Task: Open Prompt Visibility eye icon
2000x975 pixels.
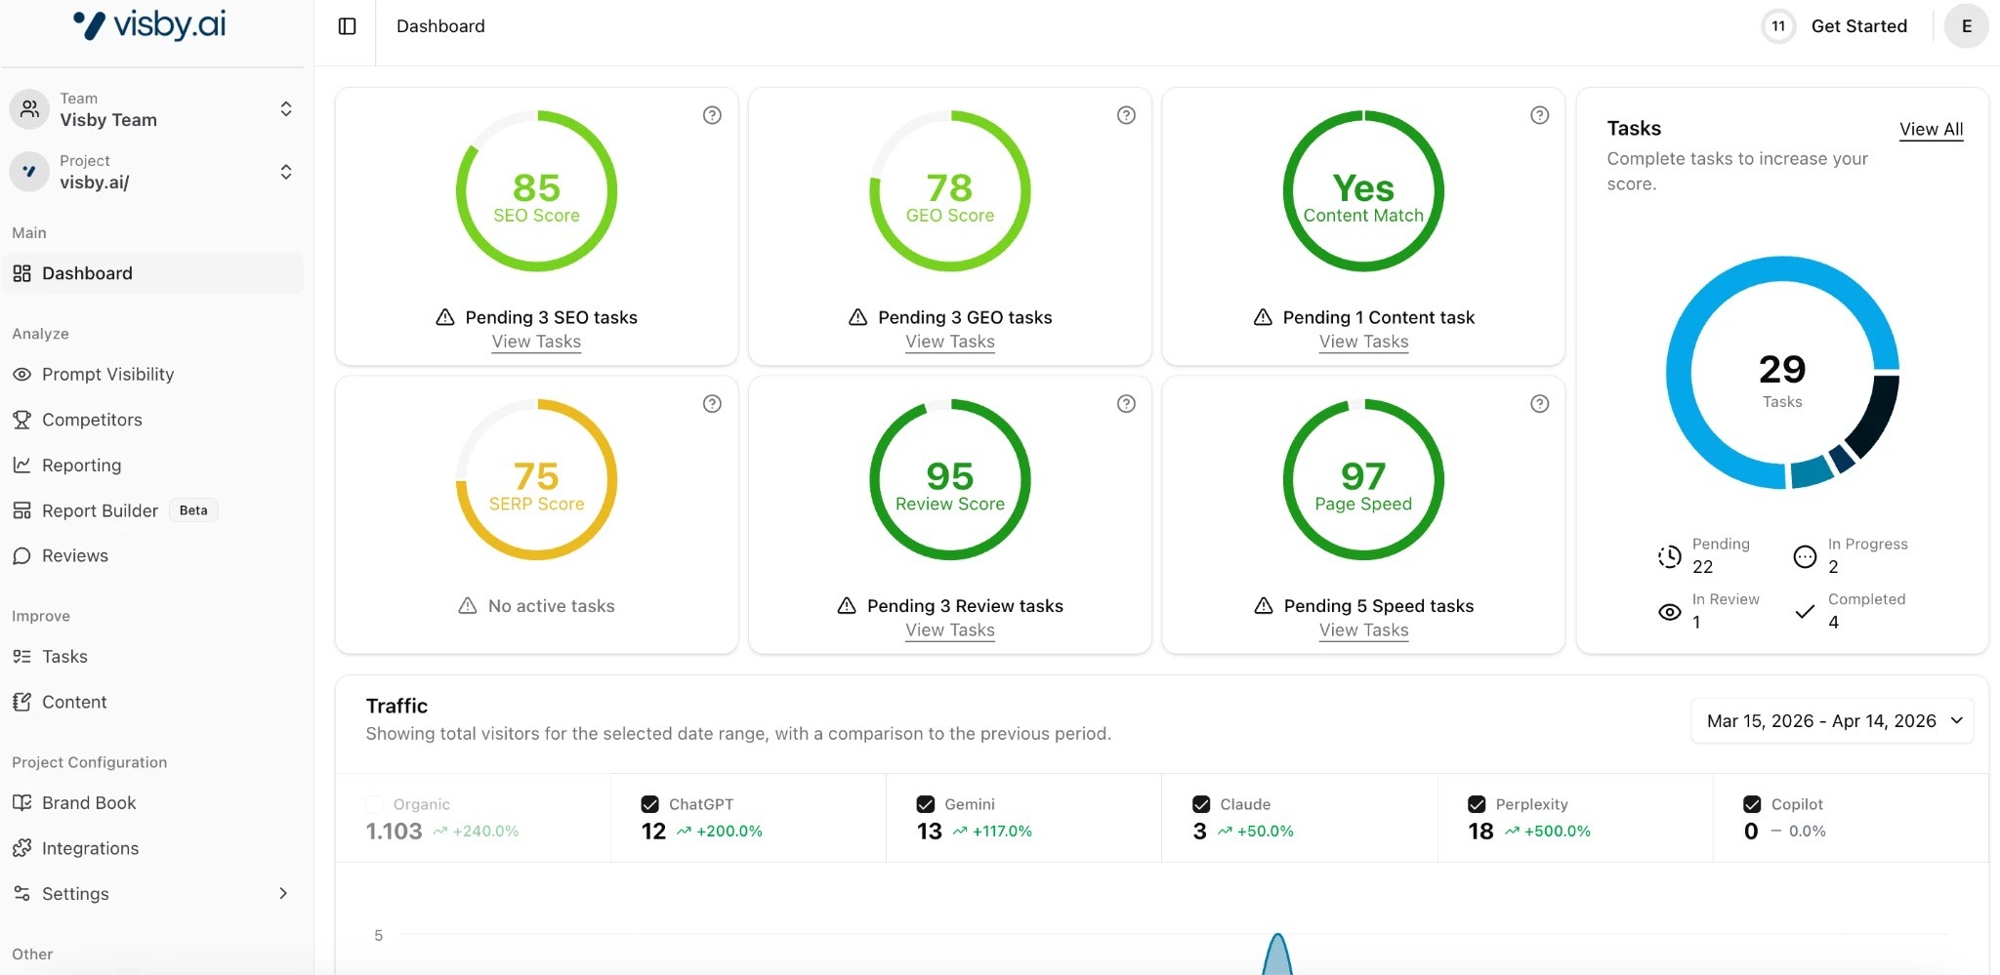Action: pos(21,375)
